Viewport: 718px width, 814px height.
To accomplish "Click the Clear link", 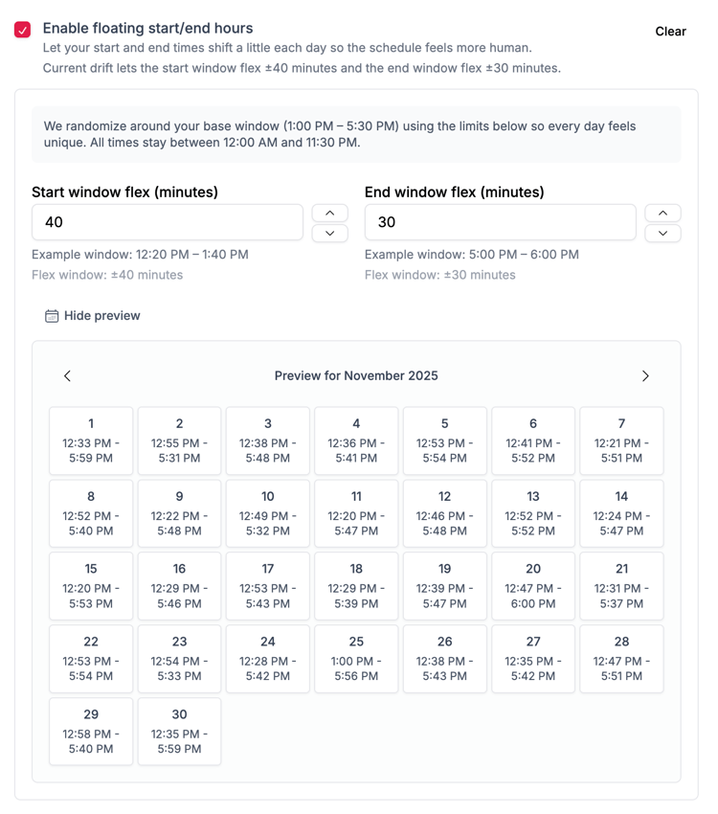I will coord(670,32).
